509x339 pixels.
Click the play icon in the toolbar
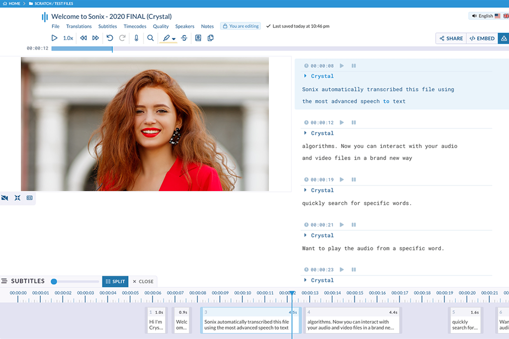(54, 38)
